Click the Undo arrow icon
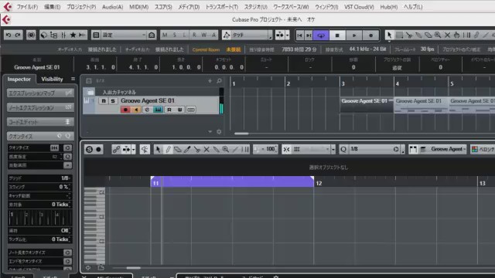The image size is (495, 278). [9, 35]
